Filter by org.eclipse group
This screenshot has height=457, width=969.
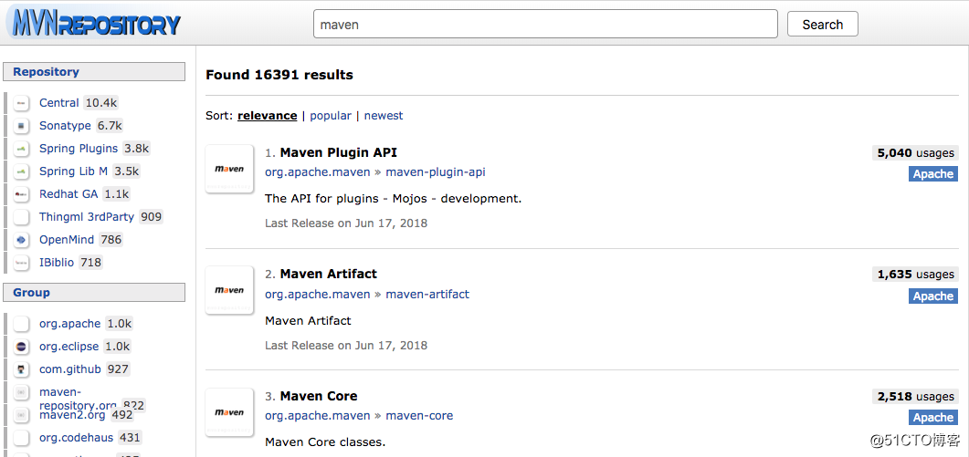[x=69, y=347]
